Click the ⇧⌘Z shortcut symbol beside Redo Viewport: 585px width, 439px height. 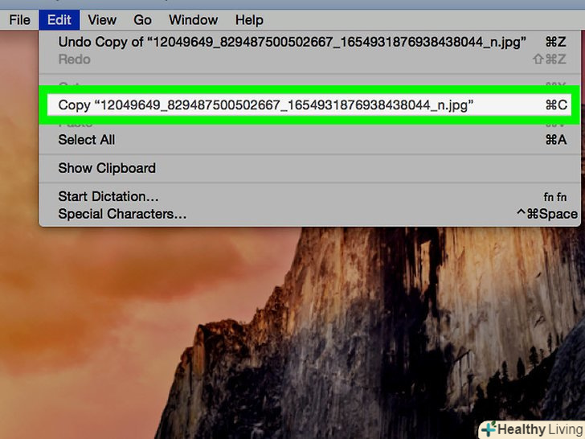point(550,59)
